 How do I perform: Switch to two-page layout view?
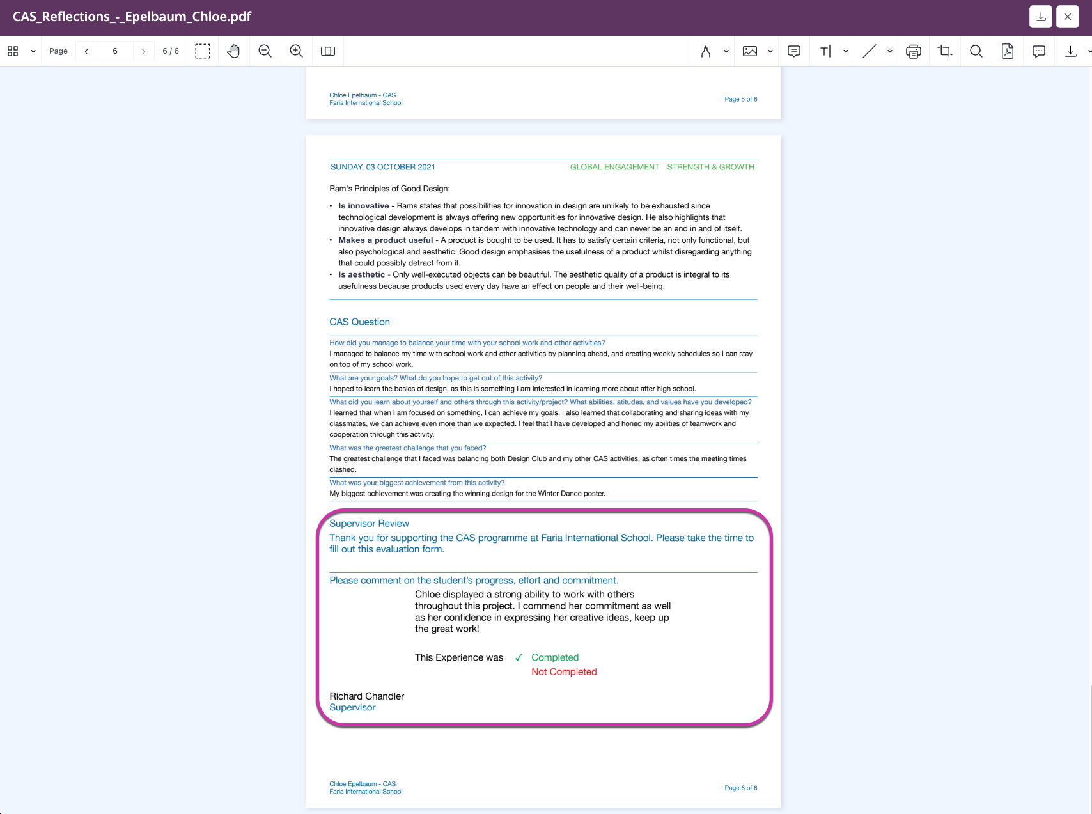click(328, 51)
